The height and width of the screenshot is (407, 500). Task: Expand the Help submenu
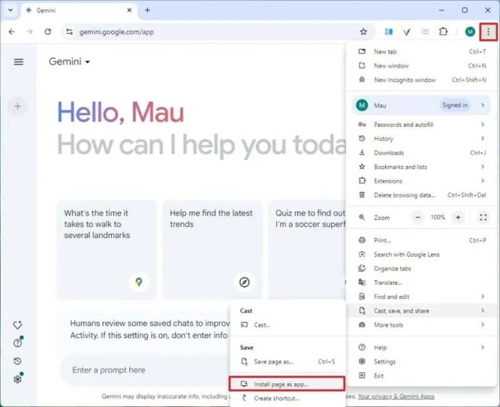(421, 348)
